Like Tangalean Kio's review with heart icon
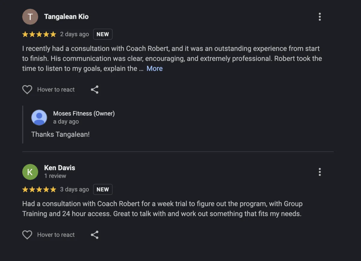Screen dimensions: 361x261 pyautogui.click(x=27, y=90)
